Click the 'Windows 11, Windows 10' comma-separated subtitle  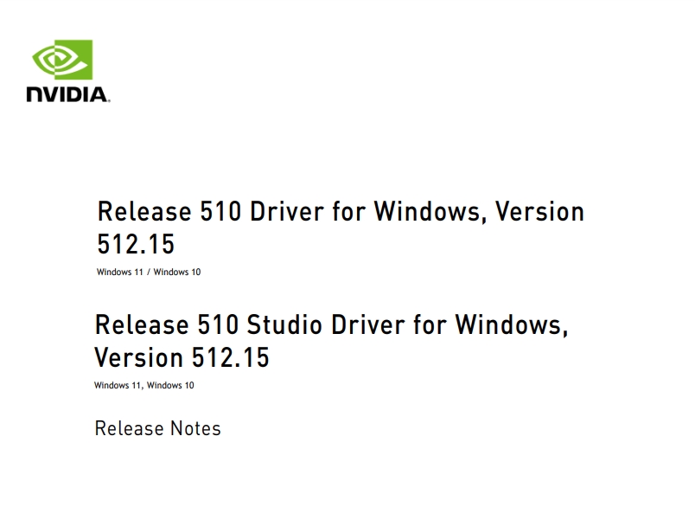coord(144,385)
